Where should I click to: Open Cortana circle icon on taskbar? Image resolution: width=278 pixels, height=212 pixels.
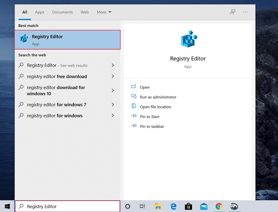[x=128, y=206]
